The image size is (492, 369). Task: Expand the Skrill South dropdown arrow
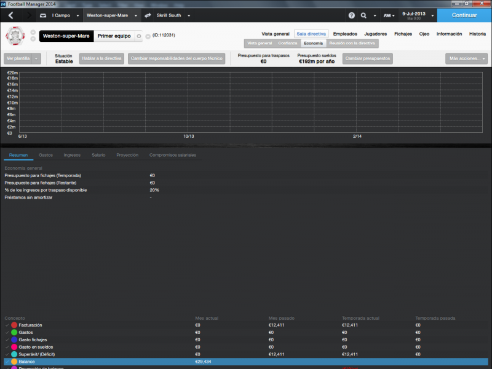coord(189,15)
